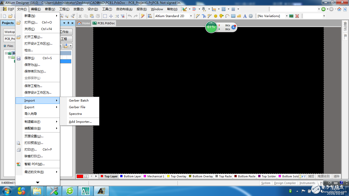The image size is (349, 196).
Task: Select the place arc tool icon
Action: 227,16
